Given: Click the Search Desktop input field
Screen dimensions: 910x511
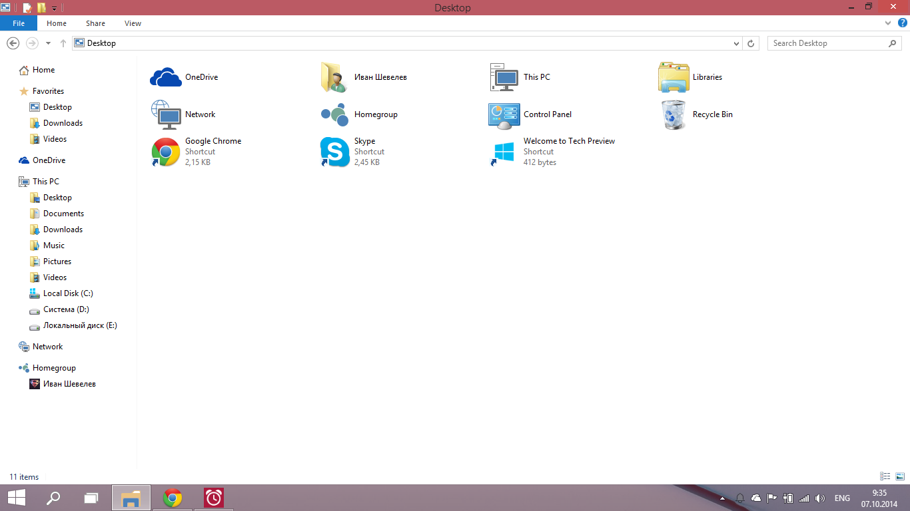Looking at the screenshot, I should click(829, 43).
